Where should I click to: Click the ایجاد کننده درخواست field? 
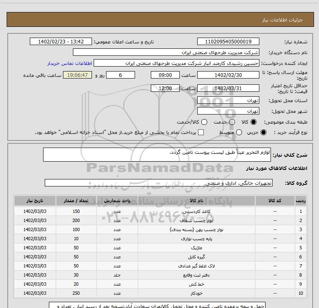pos(176,63)
